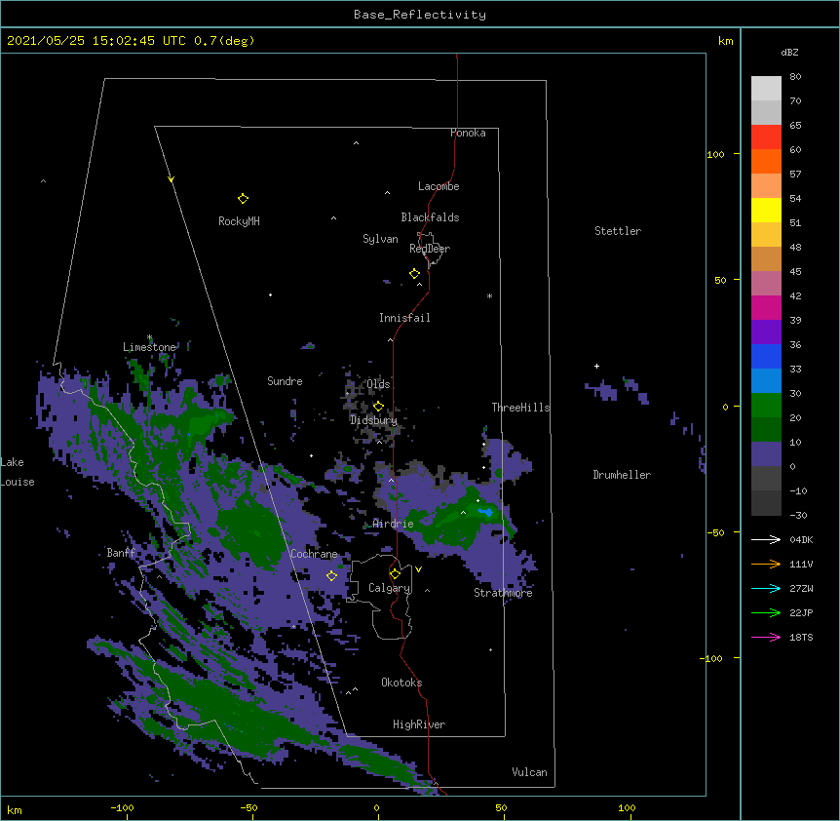Click the HighRiver city label
This screenshot has height=821, width=840.
click(419, 724)
